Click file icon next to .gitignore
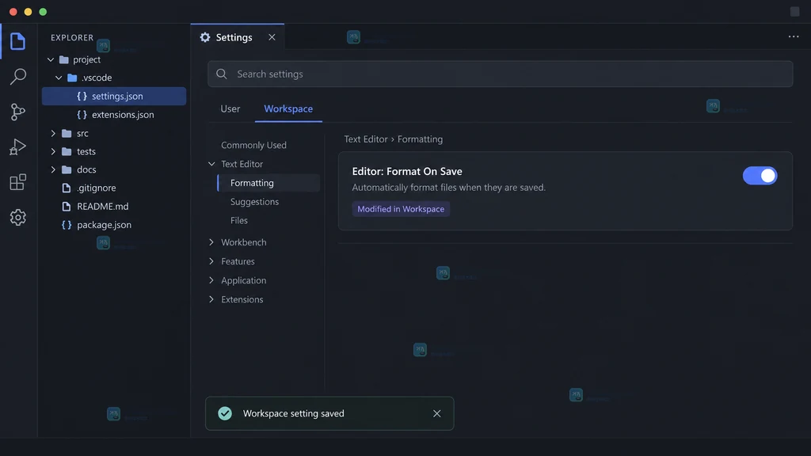Image resolution: width=811 pixels, height=456 pixels. [67, 188]
